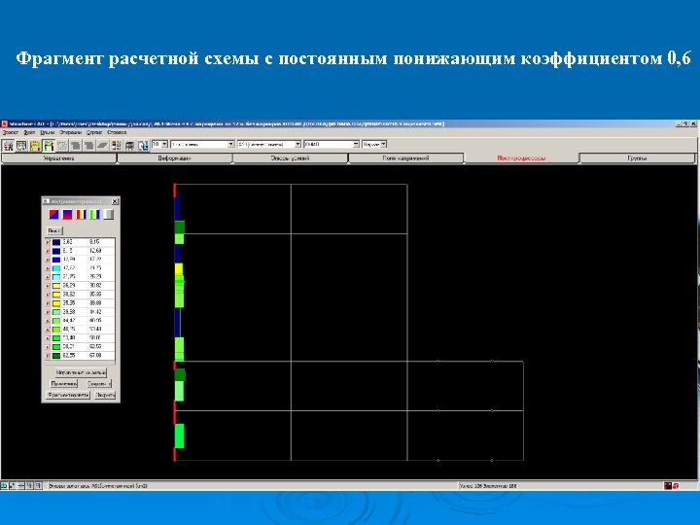This screenshot has height=525, width=700.
Task: Switch to the Деформации tab
Action: 175,158
